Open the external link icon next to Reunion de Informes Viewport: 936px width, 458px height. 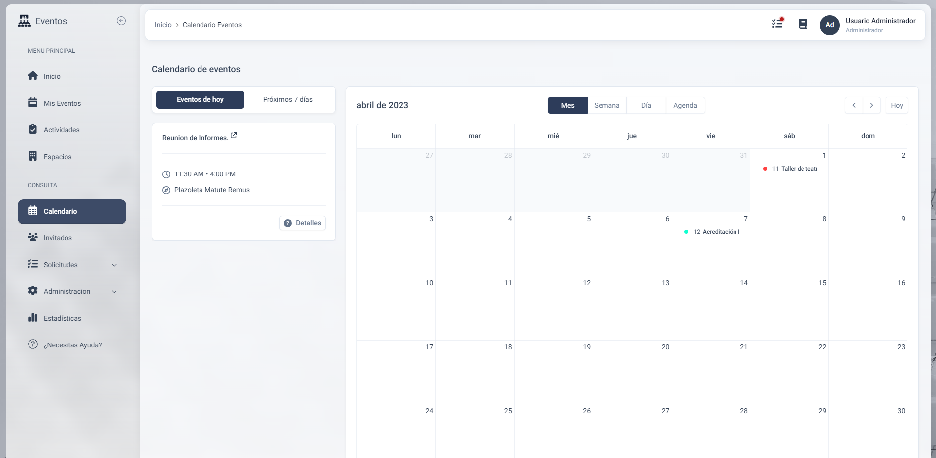234,135
